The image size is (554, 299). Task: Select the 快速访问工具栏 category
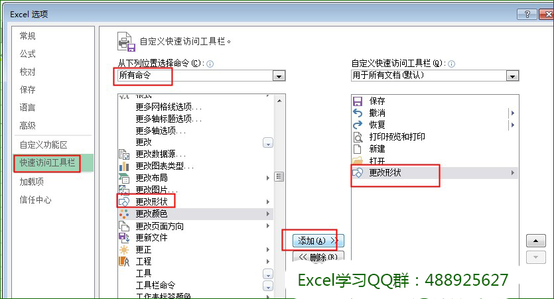click(53, 162)
